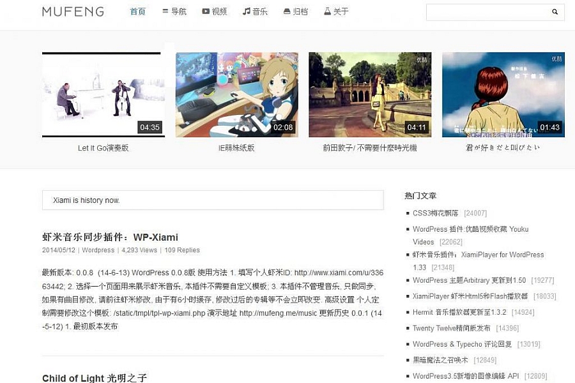
Task: Open the Child of Light 光明之子 post
Action: tap(95, 378)
